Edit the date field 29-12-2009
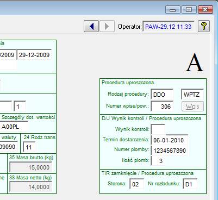Screen dimensions: 218x200 [x=34, y=55]
